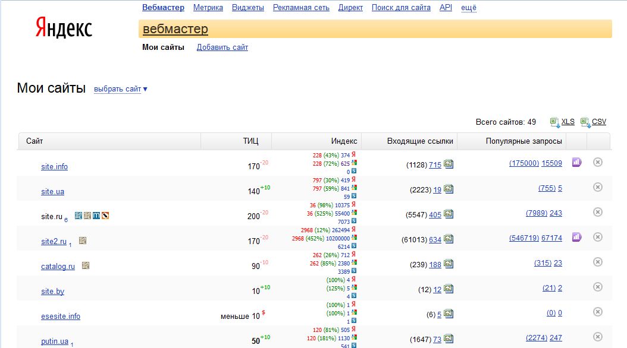
Task: Remove catalog.ru using its round X icon
Action: click(598, 262)
